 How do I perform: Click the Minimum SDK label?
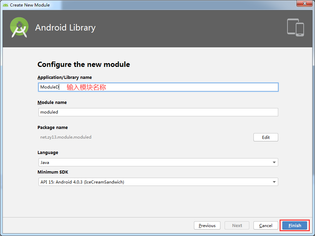point(53,172)
